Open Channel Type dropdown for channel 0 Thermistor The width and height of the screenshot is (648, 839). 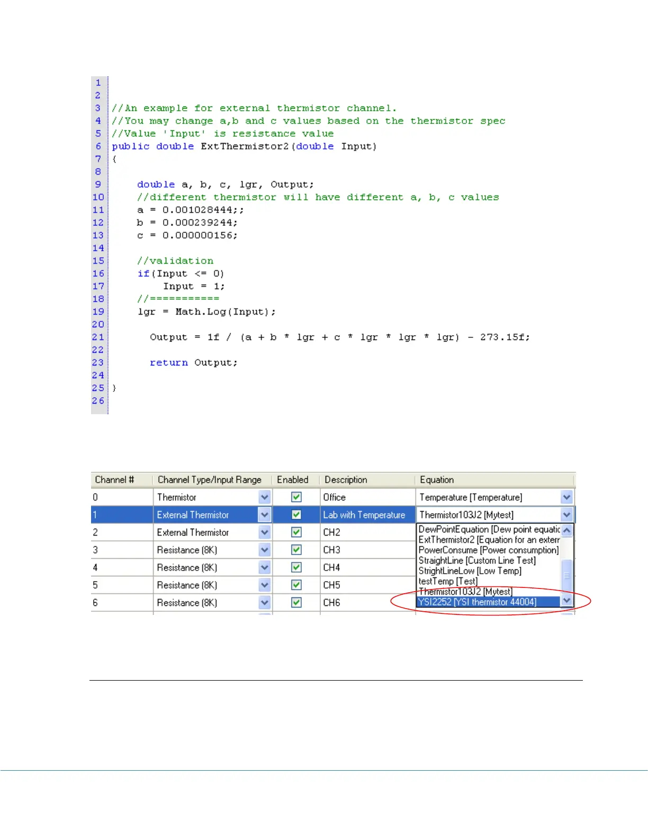265,497
